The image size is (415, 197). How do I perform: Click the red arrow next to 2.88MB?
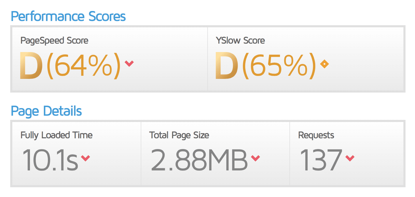tap(255, 158)
